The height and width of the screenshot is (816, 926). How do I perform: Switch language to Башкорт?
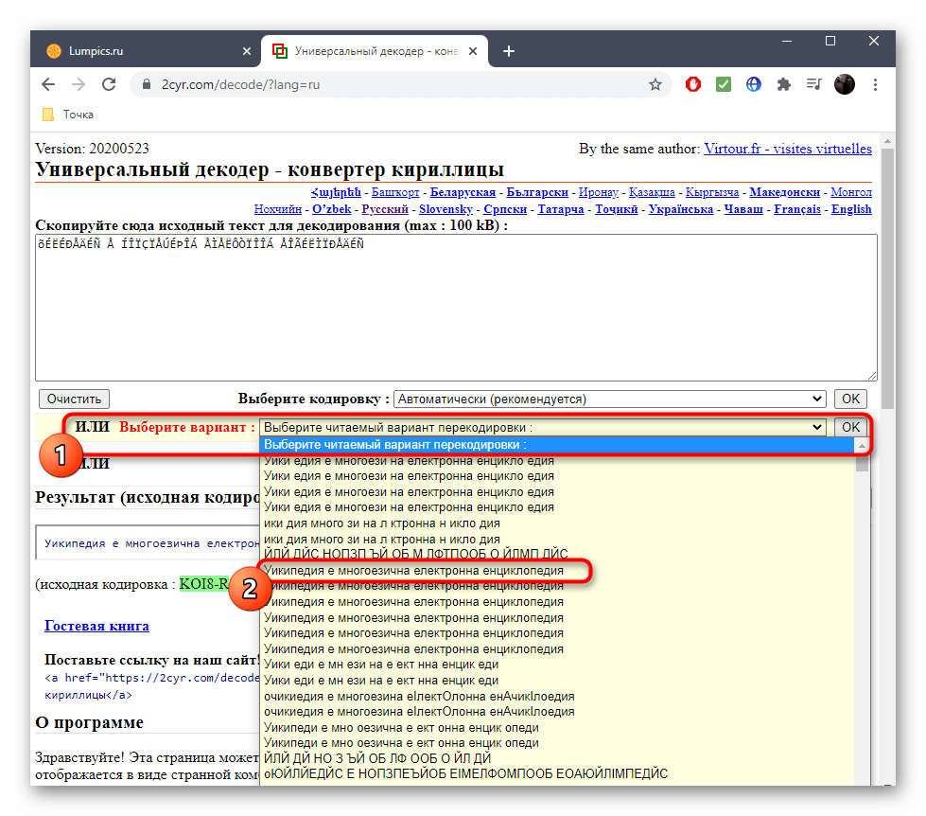tap(395, 192)
